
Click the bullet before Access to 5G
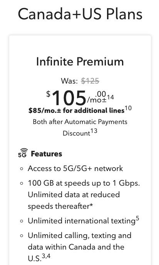[x=22, y=169]
